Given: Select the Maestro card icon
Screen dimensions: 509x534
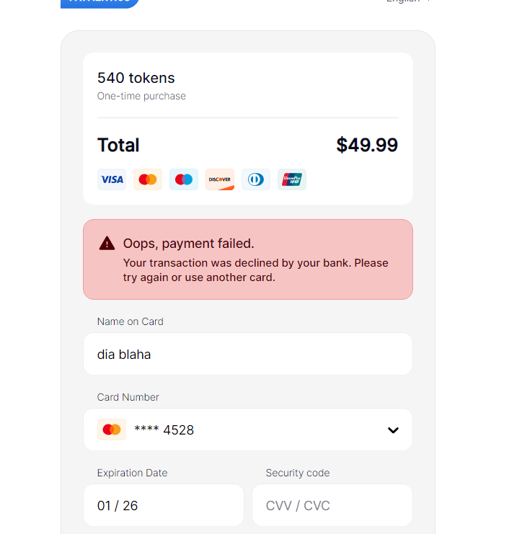Looking at the screenshot, I should coord(184,179).
